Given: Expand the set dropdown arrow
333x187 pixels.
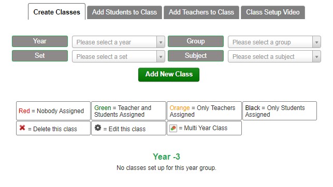Looking at the screenshot, I should 161,56.
